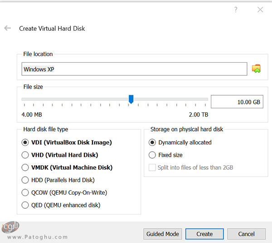Click the Guided Mode button
This screenshot has width=272, height=243.
[x=163, y=234]
